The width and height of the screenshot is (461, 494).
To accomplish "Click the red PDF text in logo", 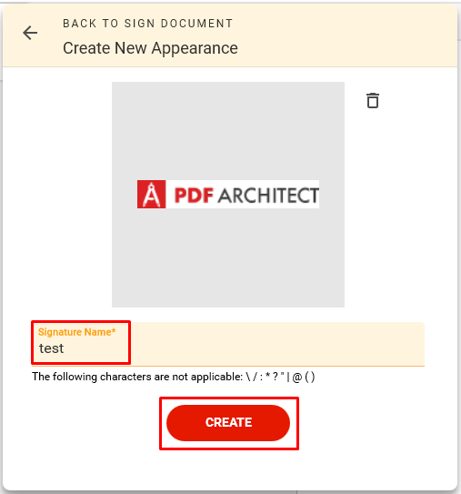I will pos(194,195).
